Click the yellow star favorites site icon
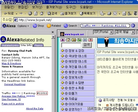 (74, 40)
